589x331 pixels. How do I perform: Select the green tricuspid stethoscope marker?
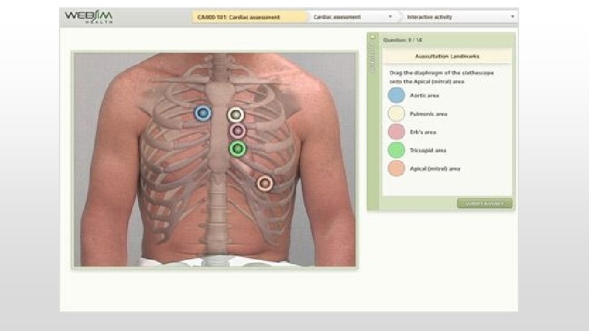pos(237,148)
